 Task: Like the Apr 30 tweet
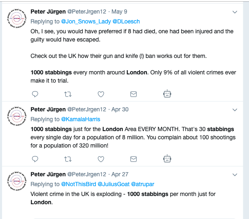[x=101, y=159]
